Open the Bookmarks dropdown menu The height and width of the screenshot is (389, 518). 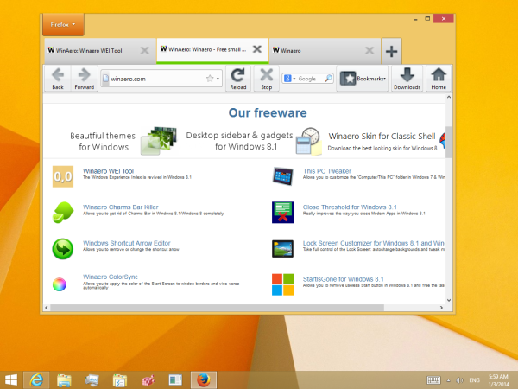tap(362, 79)
